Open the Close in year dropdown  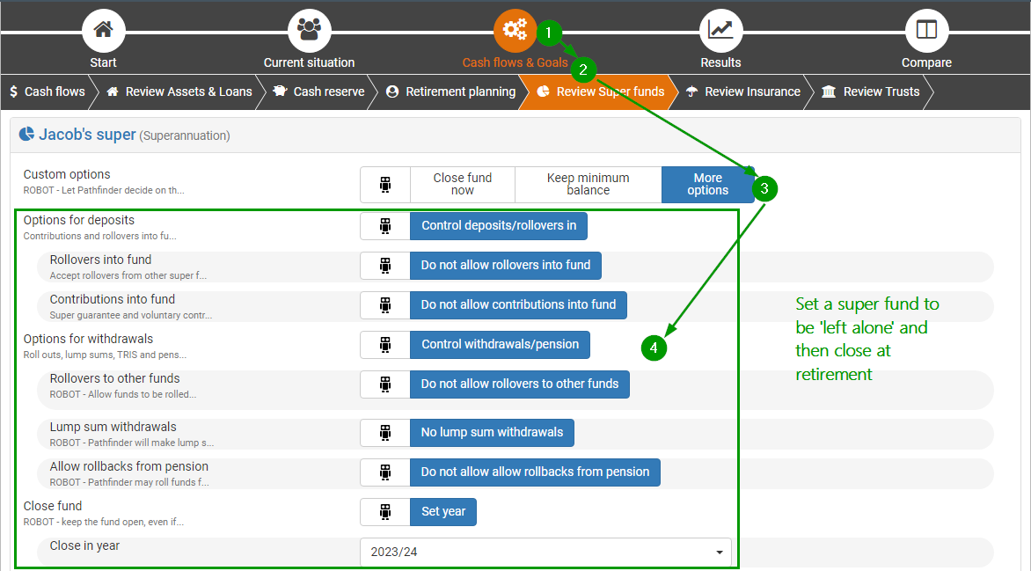click(x=545, y=552)
